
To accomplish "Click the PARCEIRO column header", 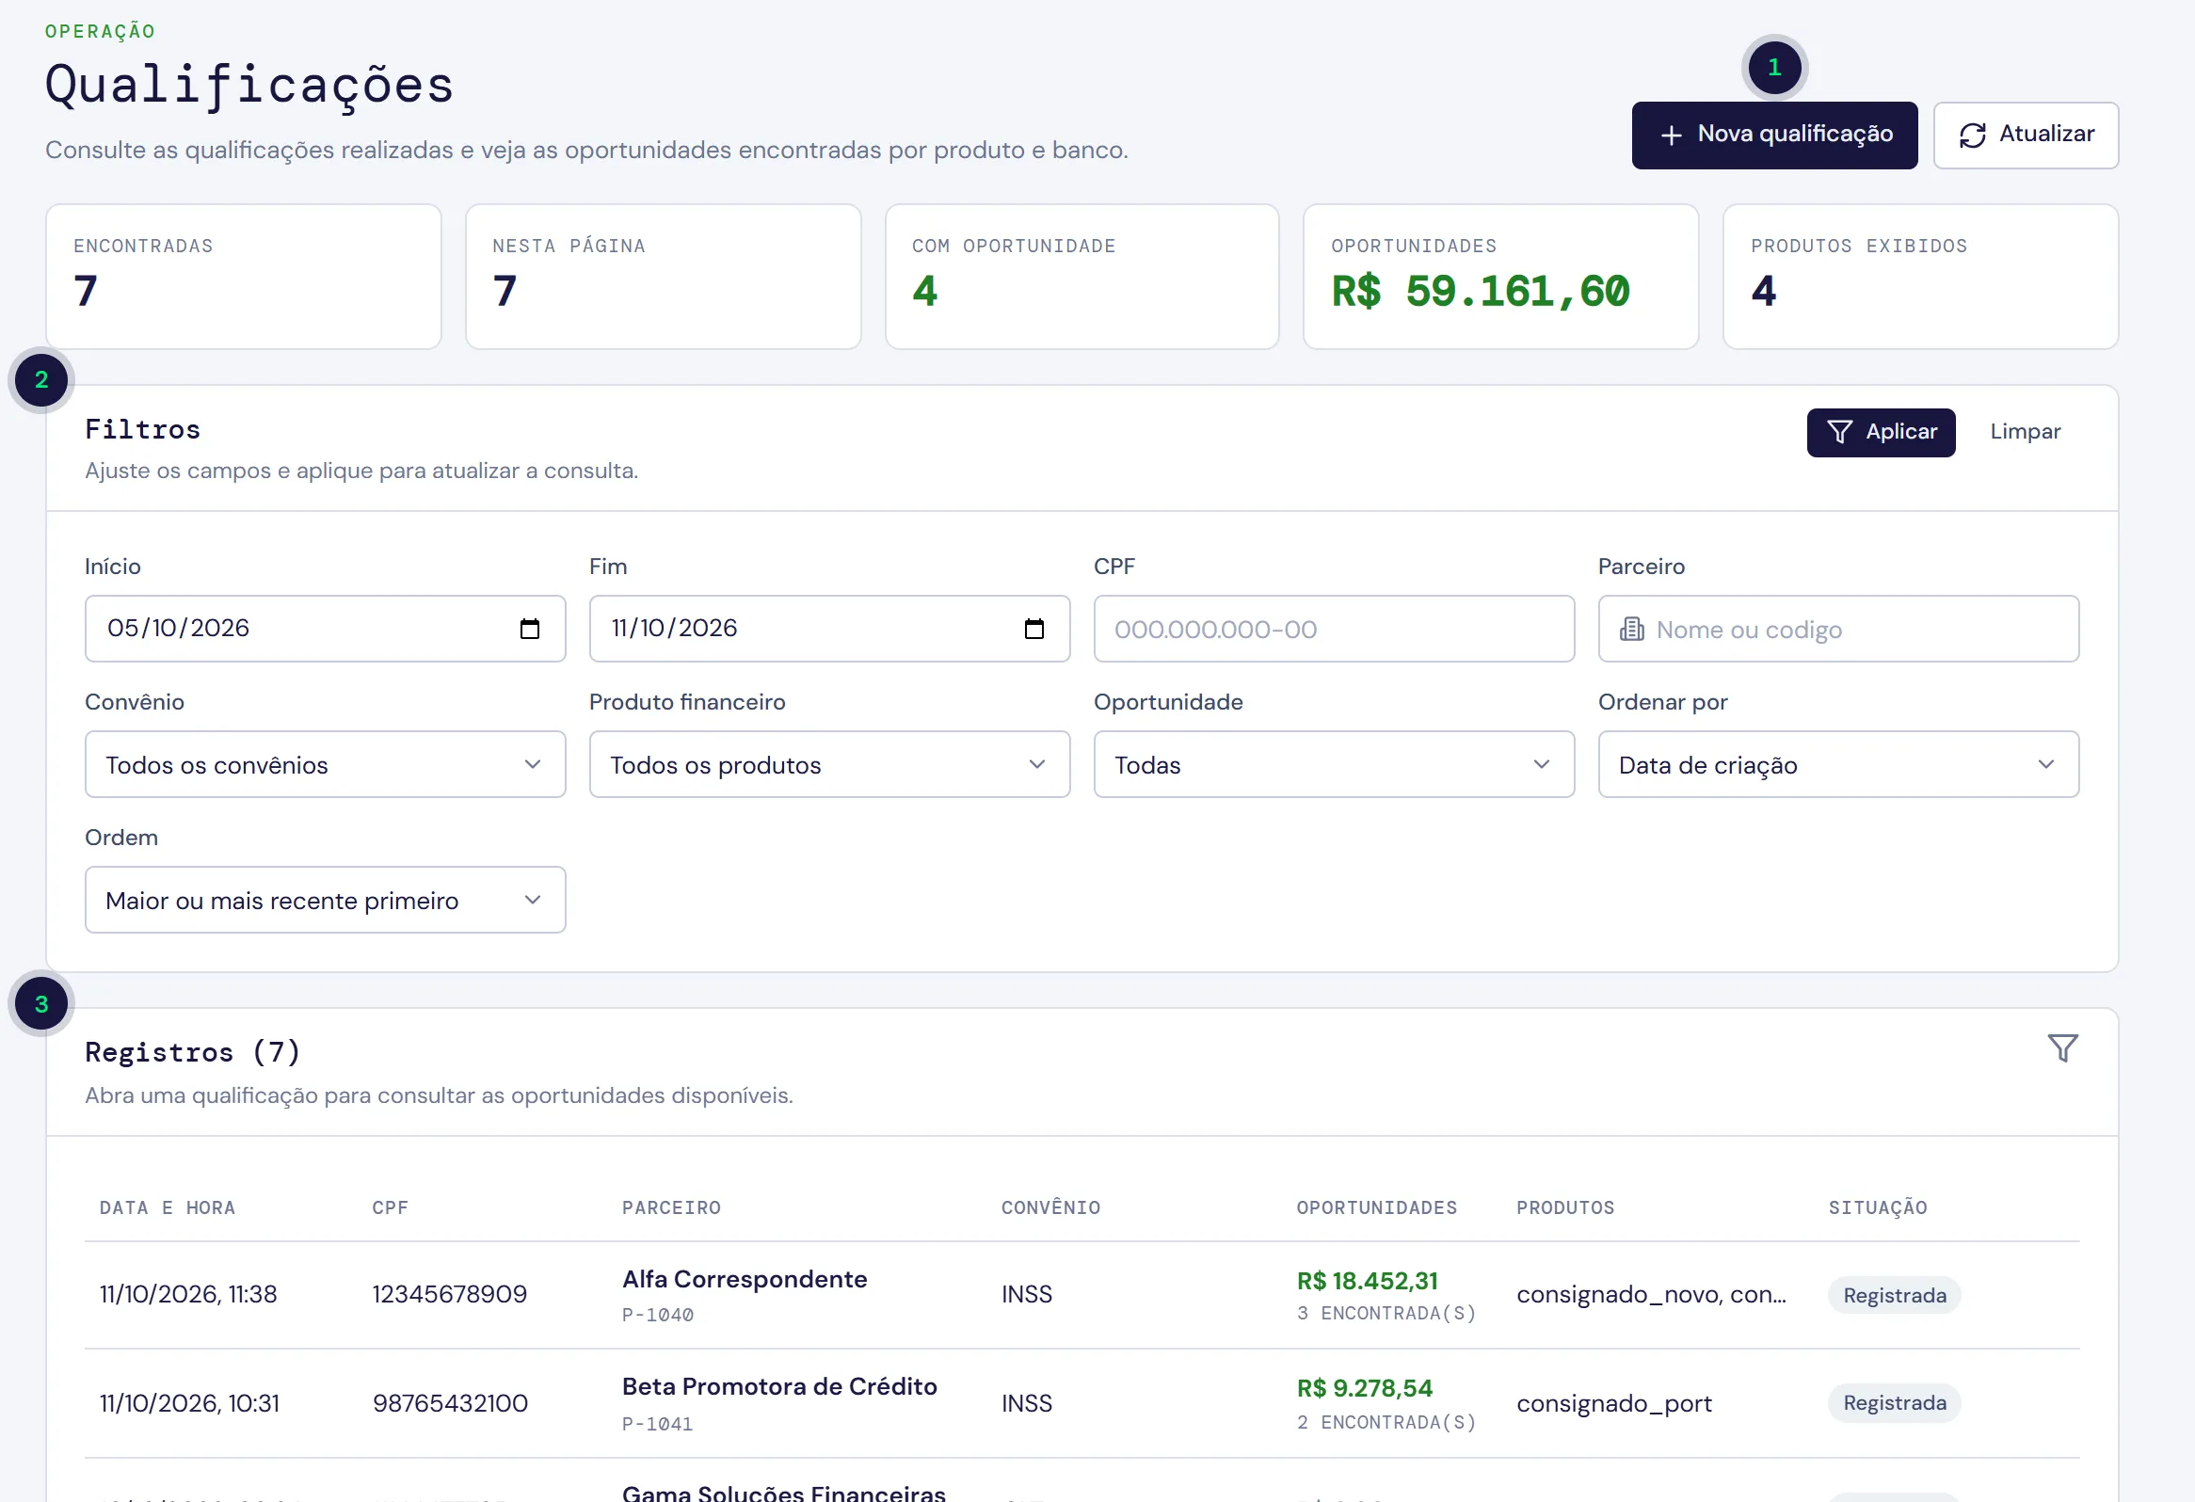I will point(670,1207).
